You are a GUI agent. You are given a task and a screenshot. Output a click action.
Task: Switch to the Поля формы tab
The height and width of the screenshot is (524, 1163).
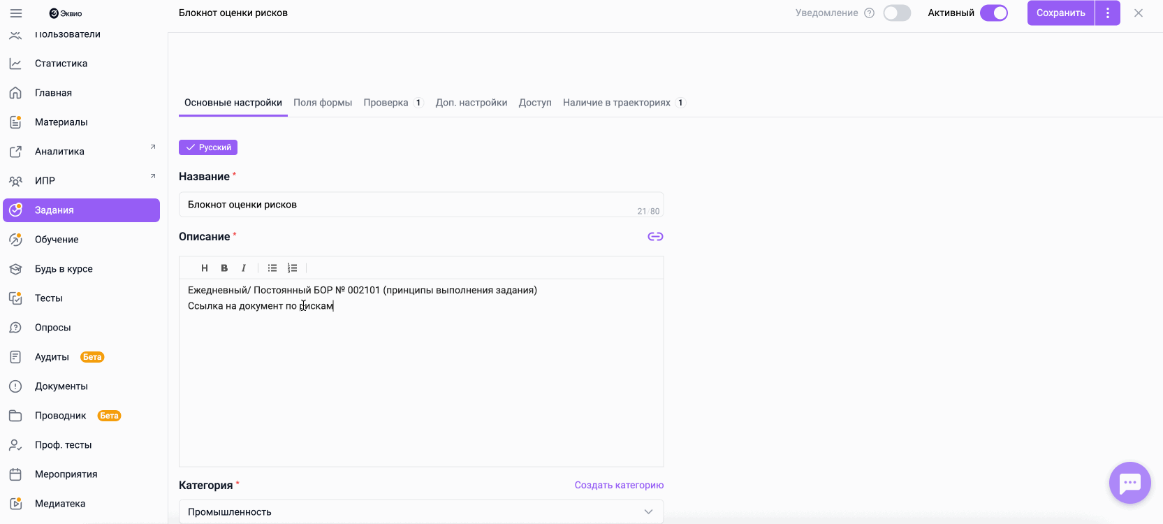tap(323, 103)
